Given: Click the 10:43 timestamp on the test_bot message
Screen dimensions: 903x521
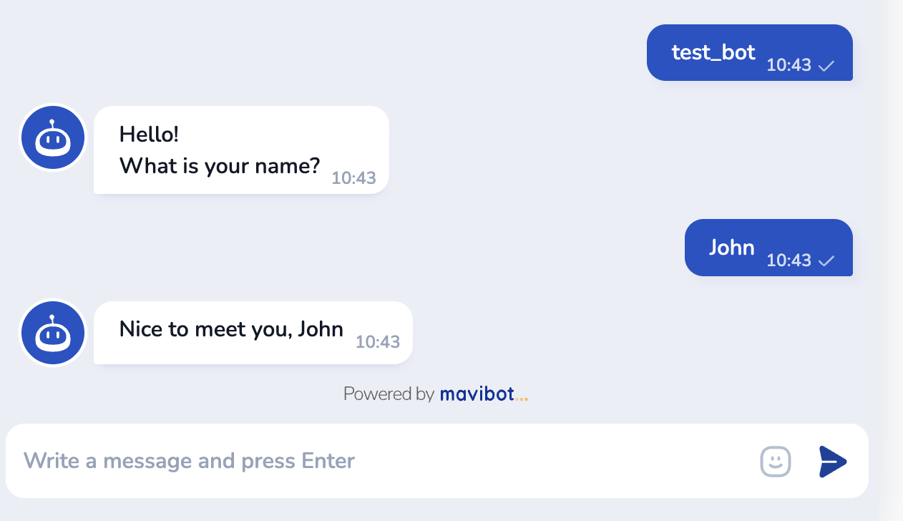Looking at the screenshot, I should [x=789, y=65].
